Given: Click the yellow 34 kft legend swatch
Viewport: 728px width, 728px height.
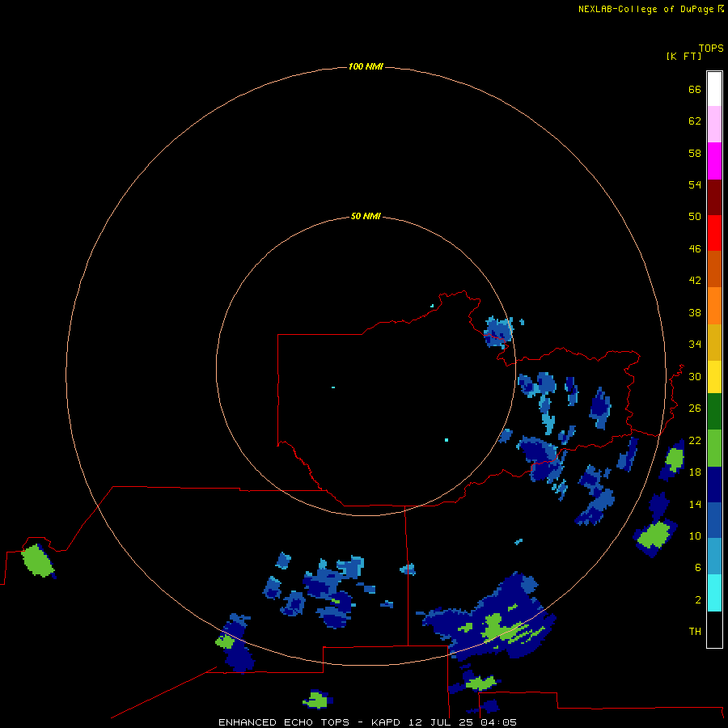Looking at the screenshot, I should coord(714,376).
